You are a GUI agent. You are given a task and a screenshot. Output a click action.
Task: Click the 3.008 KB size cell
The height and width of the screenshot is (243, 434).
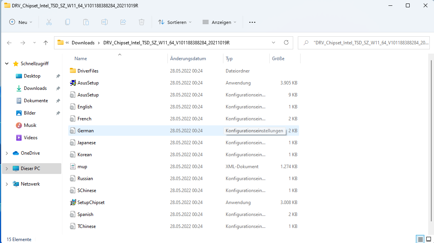tap(289, 202)
